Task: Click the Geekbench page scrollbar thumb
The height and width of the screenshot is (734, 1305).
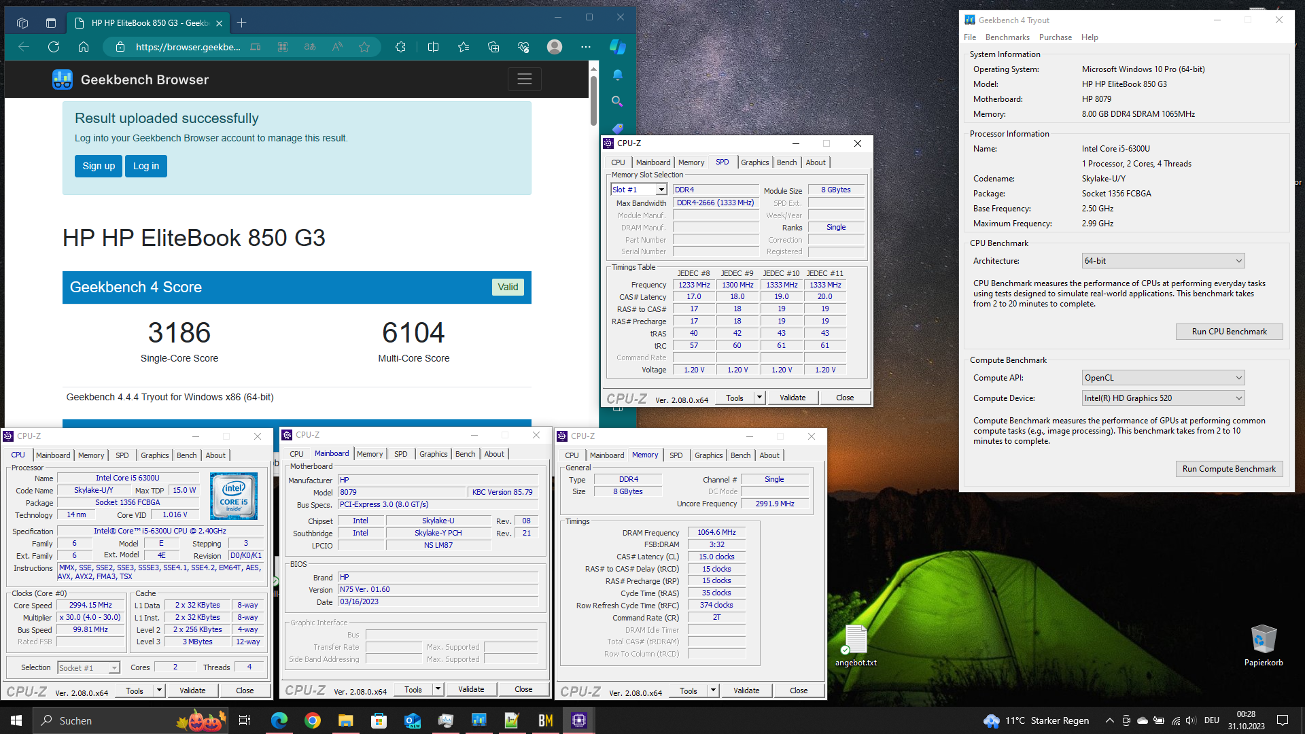Action: click(593, 100)
